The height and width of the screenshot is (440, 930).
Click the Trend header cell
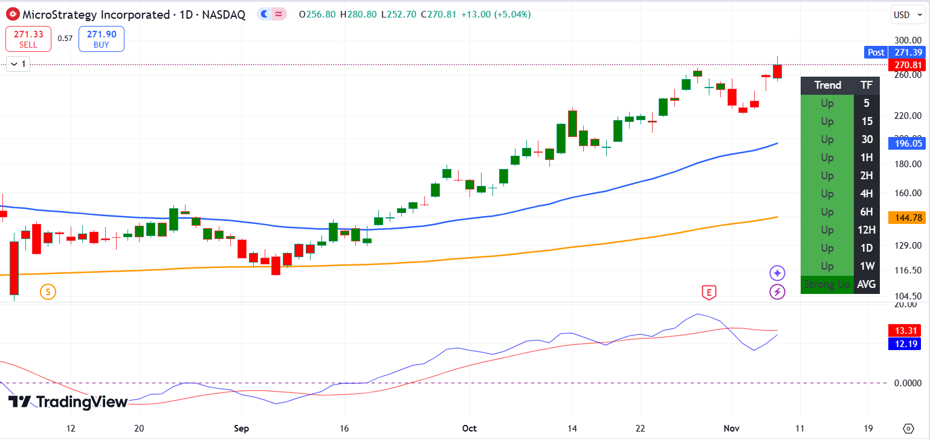[x=827, y=85]
